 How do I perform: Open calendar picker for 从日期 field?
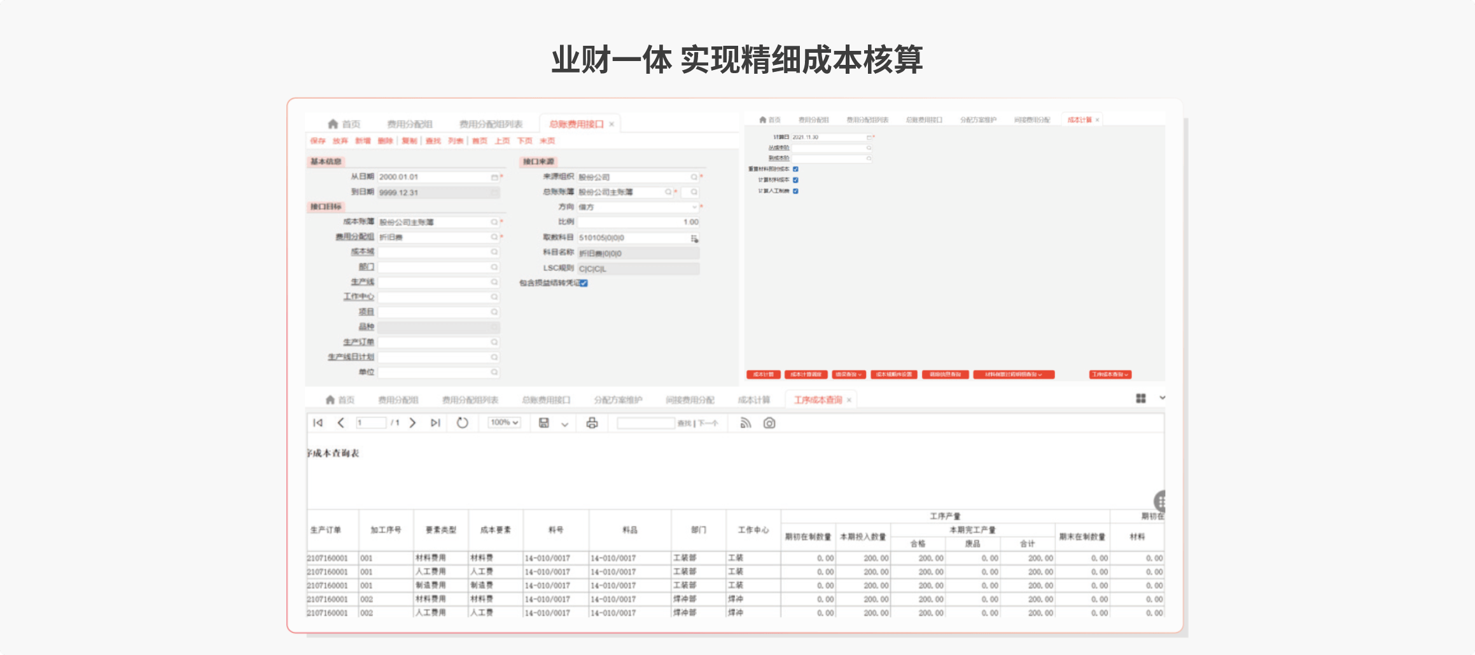coord(494,177)
